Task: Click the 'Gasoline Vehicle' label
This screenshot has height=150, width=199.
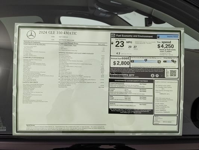Action: [172, 37]
